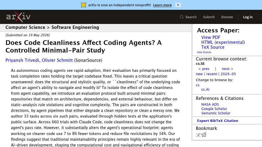Open the Learn more link

click(162, 5)
